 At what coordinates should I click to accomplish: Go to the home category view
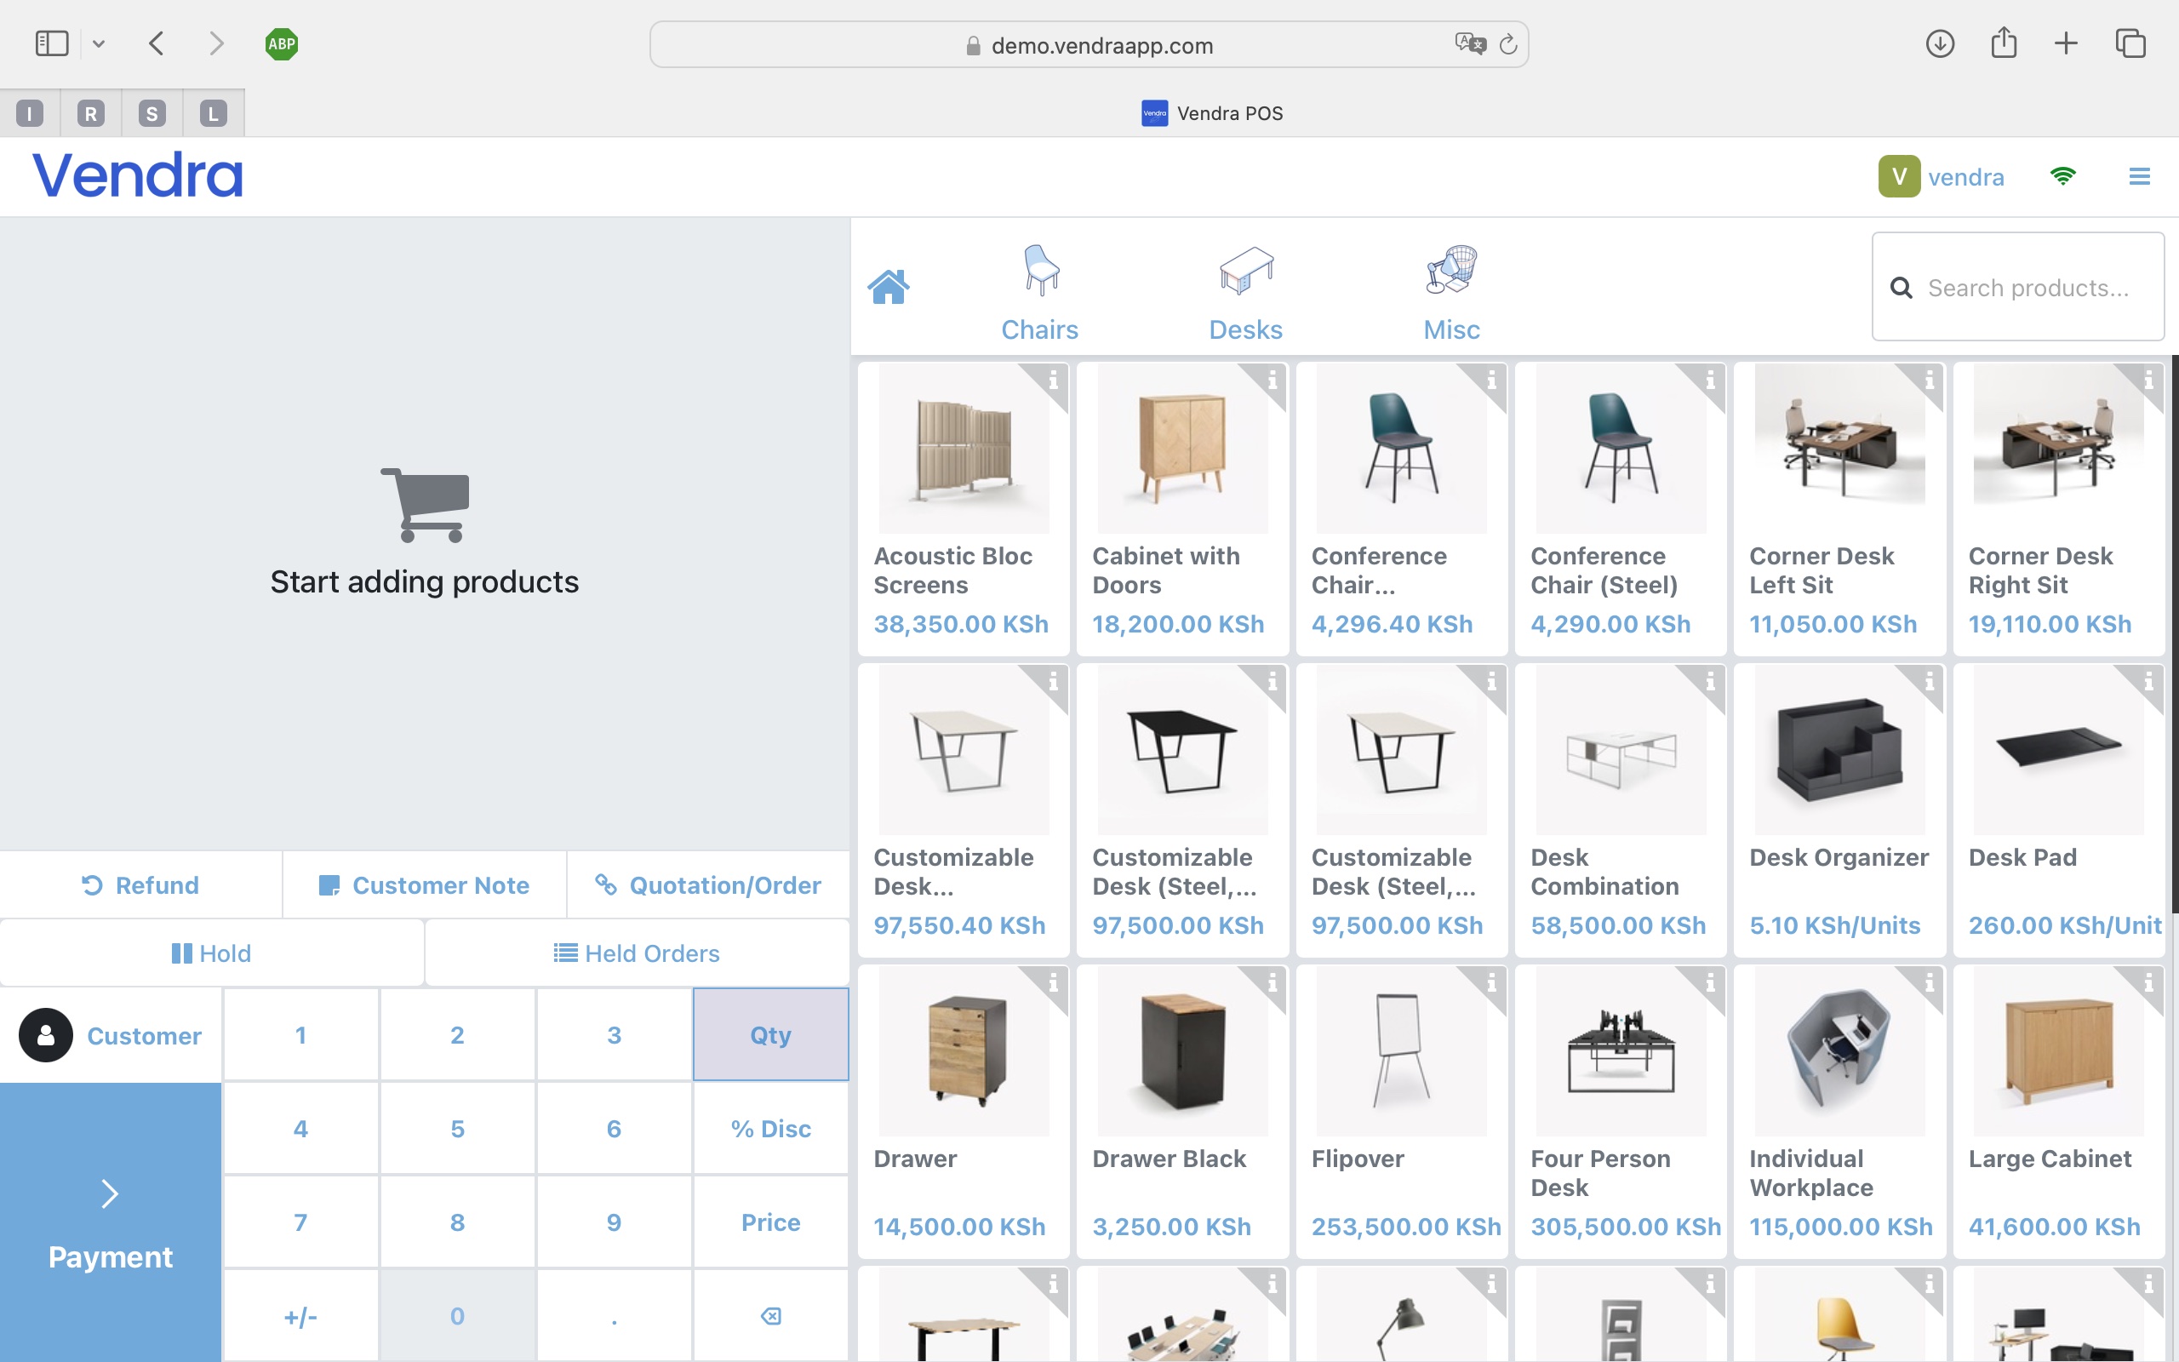tap(889, 287)
